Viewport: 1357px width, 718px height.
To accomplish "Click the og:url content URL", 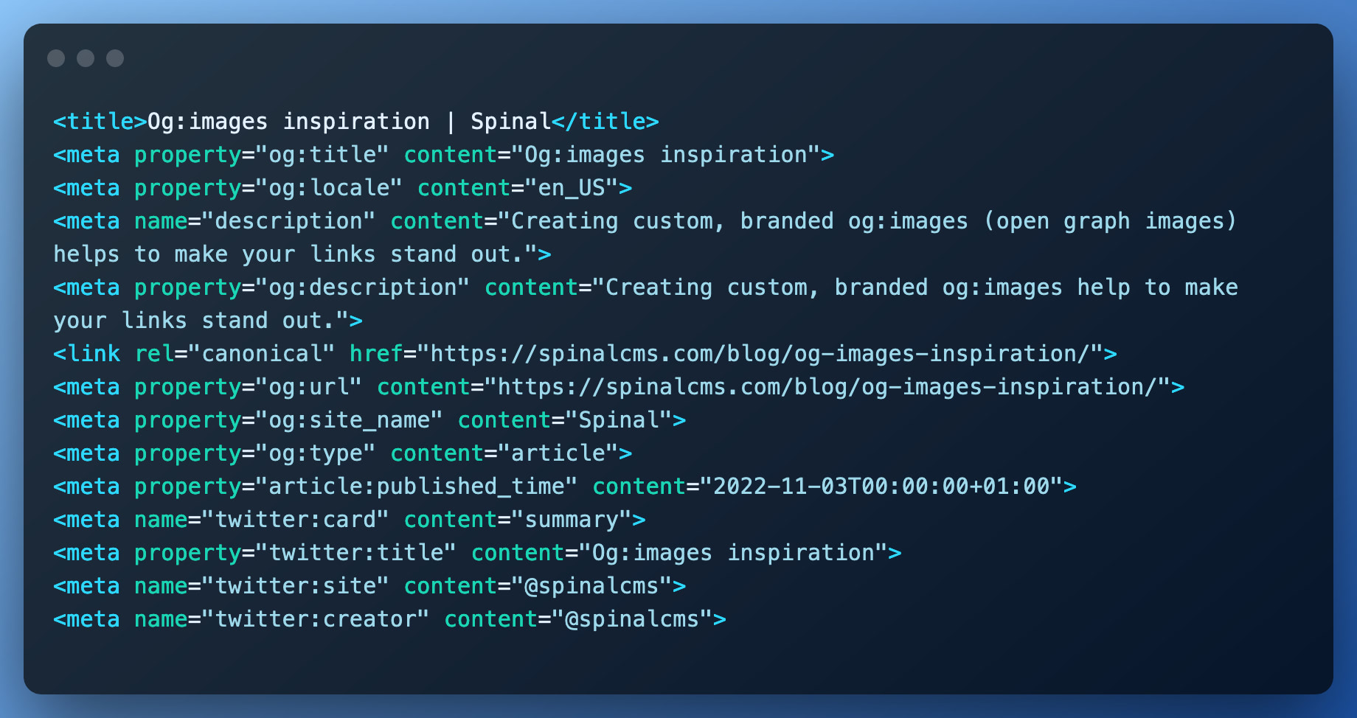I will (827, 386).
